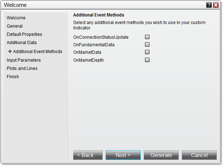Viewport: 223px width, 166px height.
Task: Click the Next > button
Action: pos(123,155)
